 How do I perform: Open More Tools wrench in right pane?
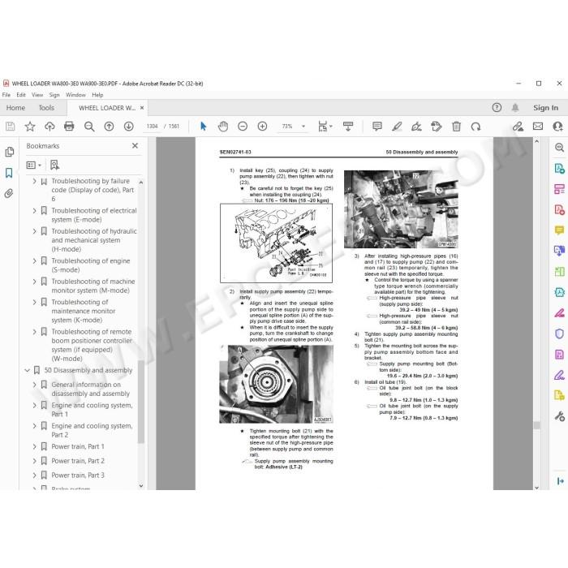(559, 415)
